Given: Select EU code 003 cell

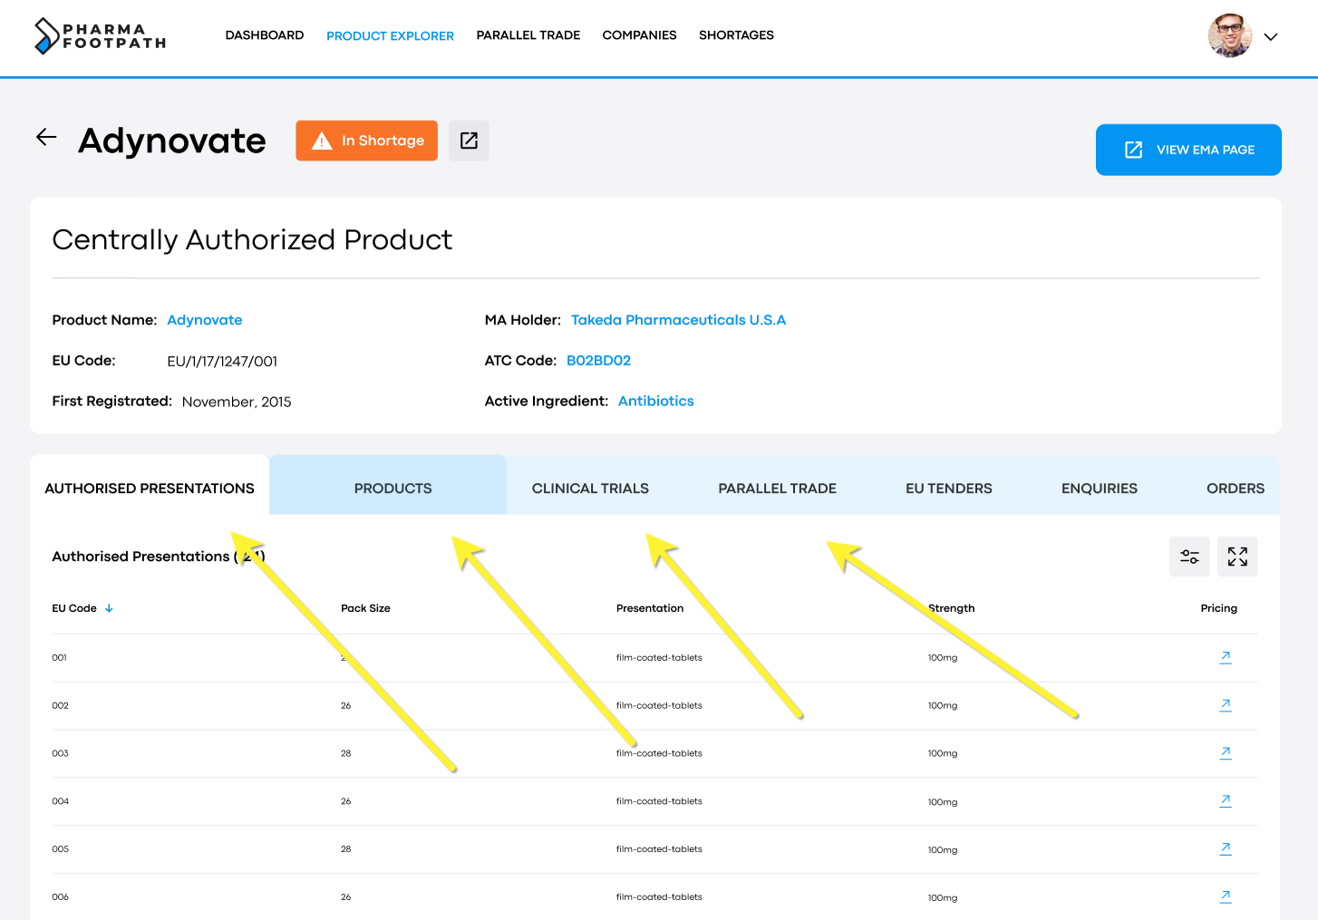Looking at the screenshot, I should pos(60,753).
